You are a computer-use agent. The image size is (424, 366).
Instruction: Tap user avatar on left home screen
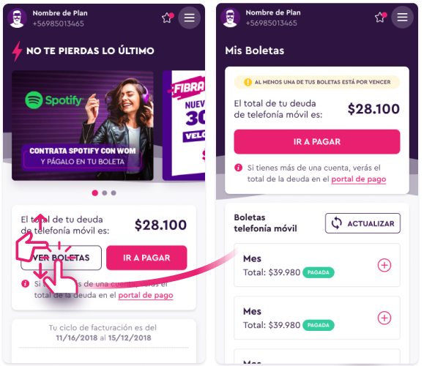(17, 18)
